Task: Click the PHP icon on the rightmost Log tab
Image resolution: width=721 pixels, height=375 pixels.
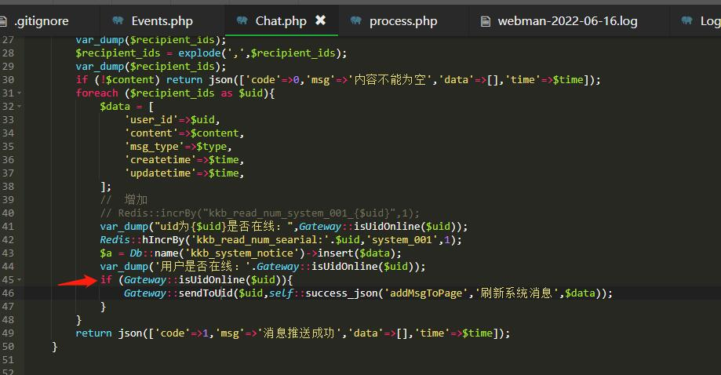Action: (687, 21)
